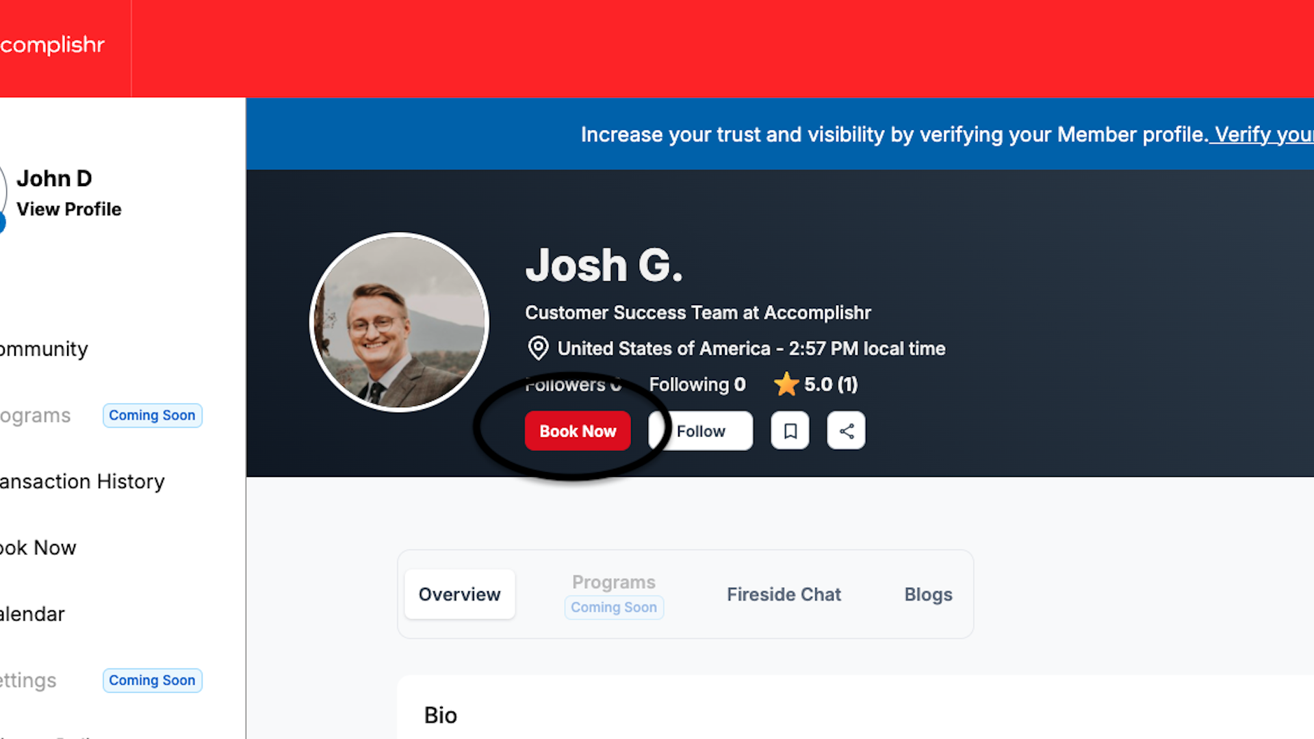Click the Settings sidebar item
This screenshot has height=739, width=1314.
28,680
